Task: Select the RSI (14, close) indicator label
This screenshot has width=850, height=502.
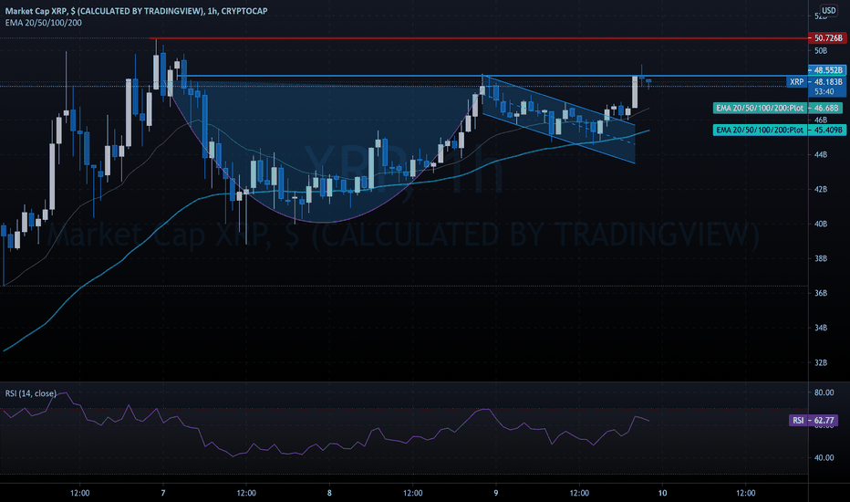Action: click(x=30, y=393)
